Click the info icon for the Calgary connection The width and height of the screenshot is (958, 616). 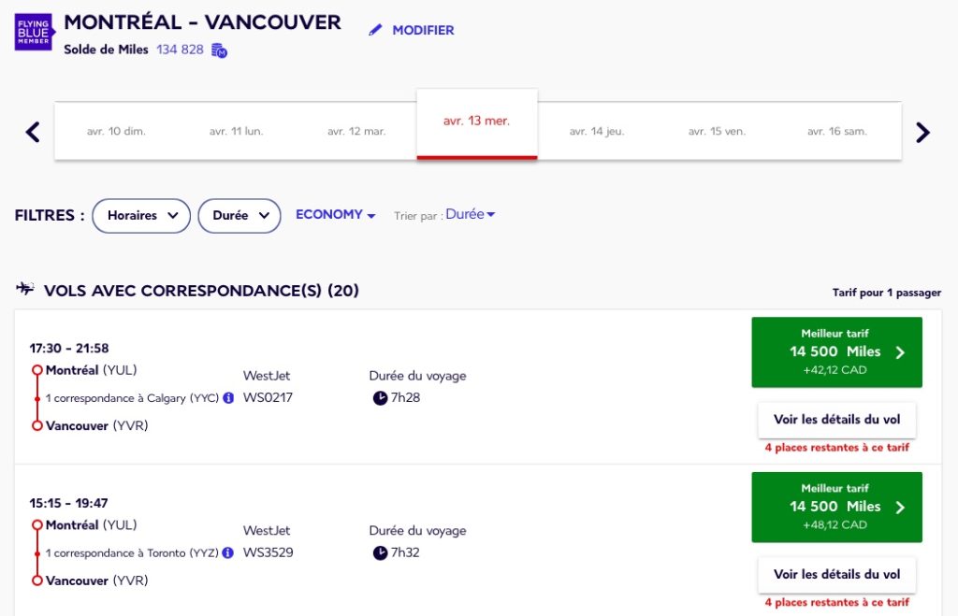pyautogui.click(x=228, y=397)
